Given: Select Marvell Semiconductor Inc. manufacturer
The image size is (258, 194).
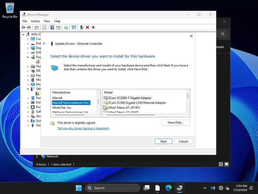Looking at the screenshot, I should pyautogui.click(x=71, y=103).
